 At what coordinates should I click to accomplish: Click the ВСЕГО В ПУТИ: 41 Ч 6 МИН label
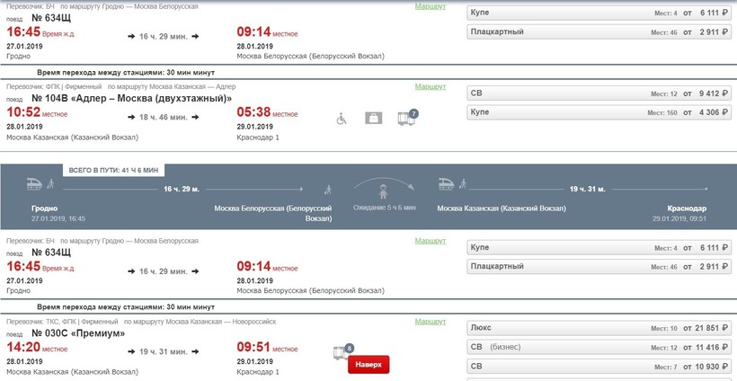114,170
